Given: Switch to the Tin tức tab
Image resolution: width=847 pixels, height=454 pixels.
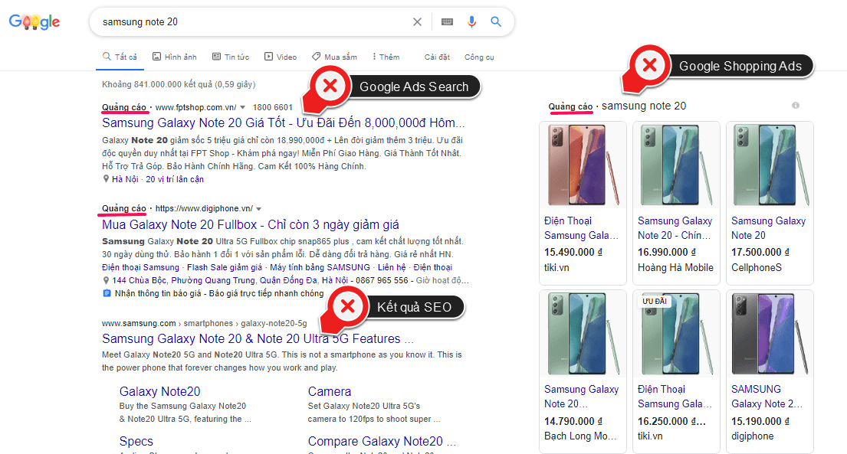Looking at the screenshot, I should coord(231,57).
